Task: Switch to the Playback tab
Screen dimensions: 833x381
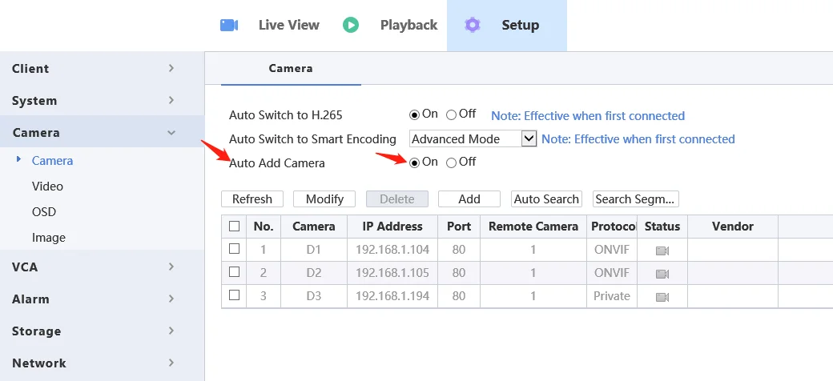Action: point(408,25)
